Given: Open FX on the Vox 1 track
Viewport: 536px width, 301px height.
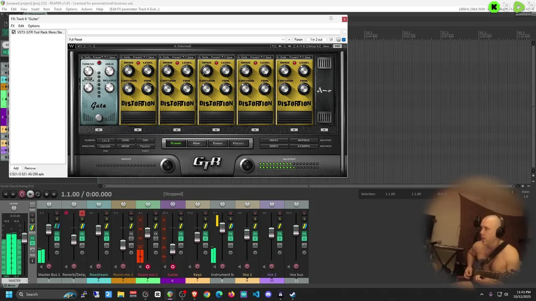Looking at the screenshot, I should pyautogui.click(x=255, y=234).
